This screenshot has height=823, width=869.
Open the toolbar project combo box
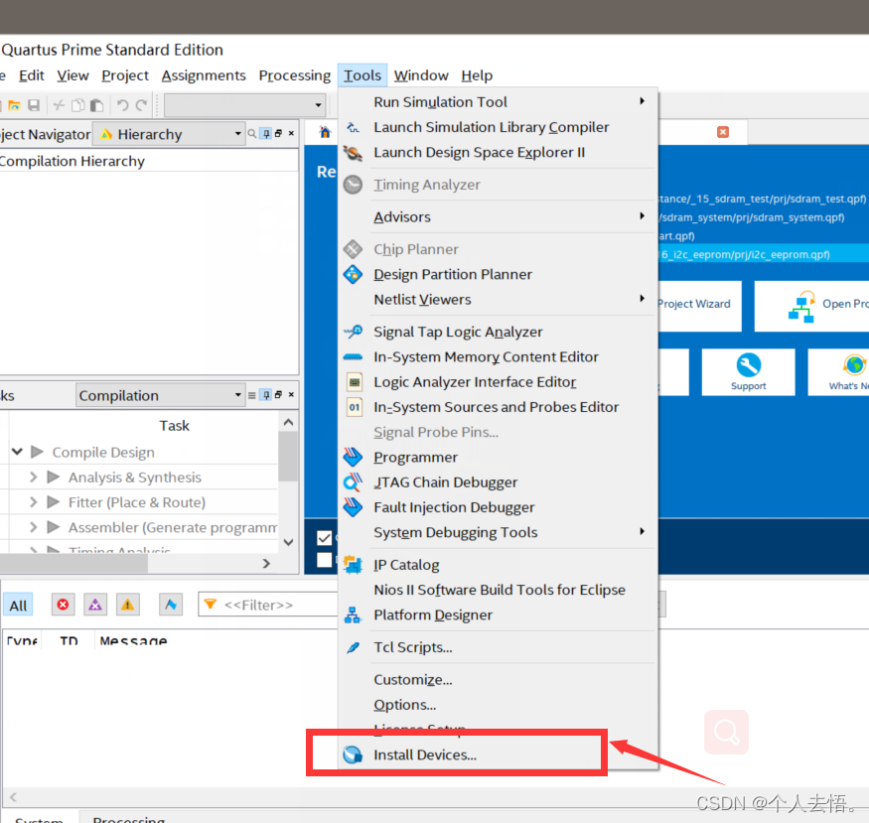(244, 104)
